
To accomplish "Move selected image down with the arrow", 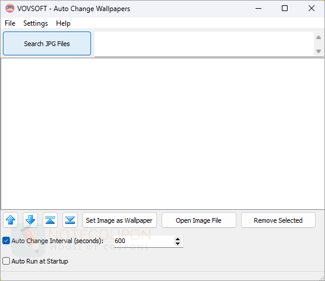I will click(30, 220).
